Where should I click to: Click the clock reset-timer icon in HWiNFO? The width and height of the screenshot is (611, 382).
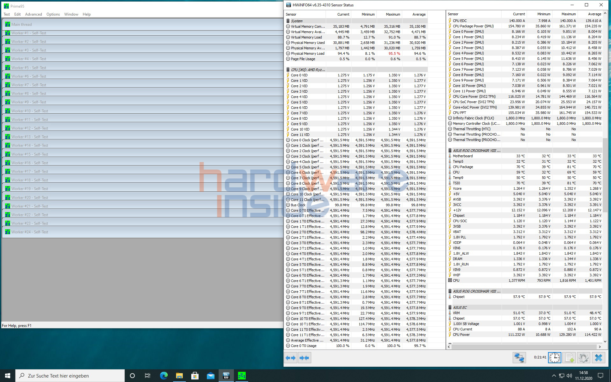coord(554,358)
